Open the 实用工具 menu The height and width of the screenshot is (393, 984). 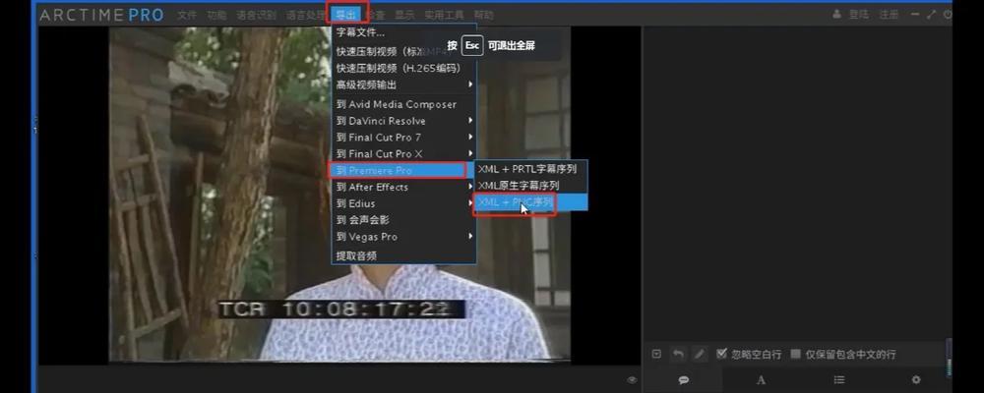click(444, 15)
